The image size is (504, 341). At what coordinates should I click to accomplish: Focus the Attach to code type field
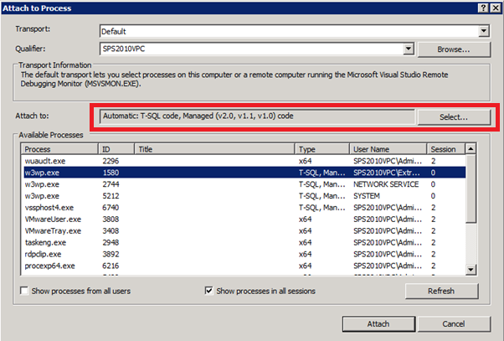click(x=257, y=116)
